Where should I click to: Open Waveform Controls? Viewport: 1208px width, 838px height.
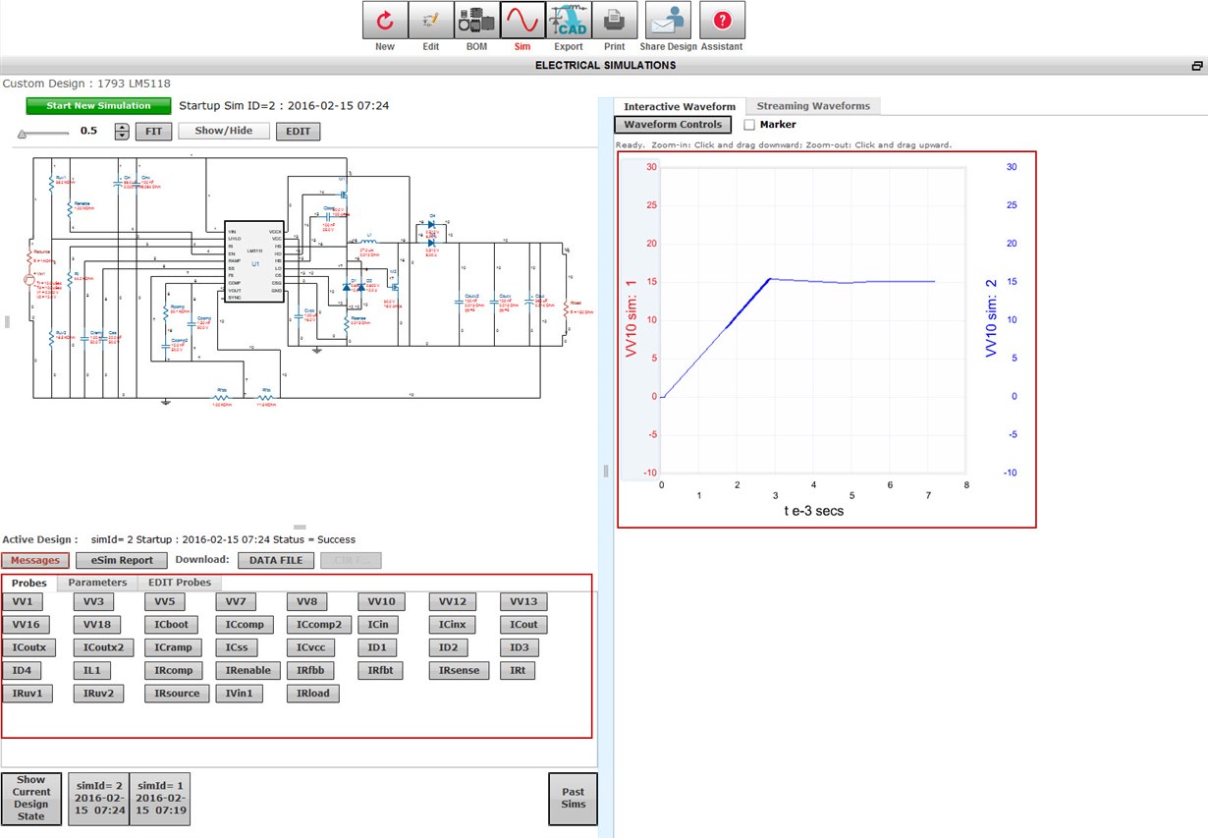(674, 125)
